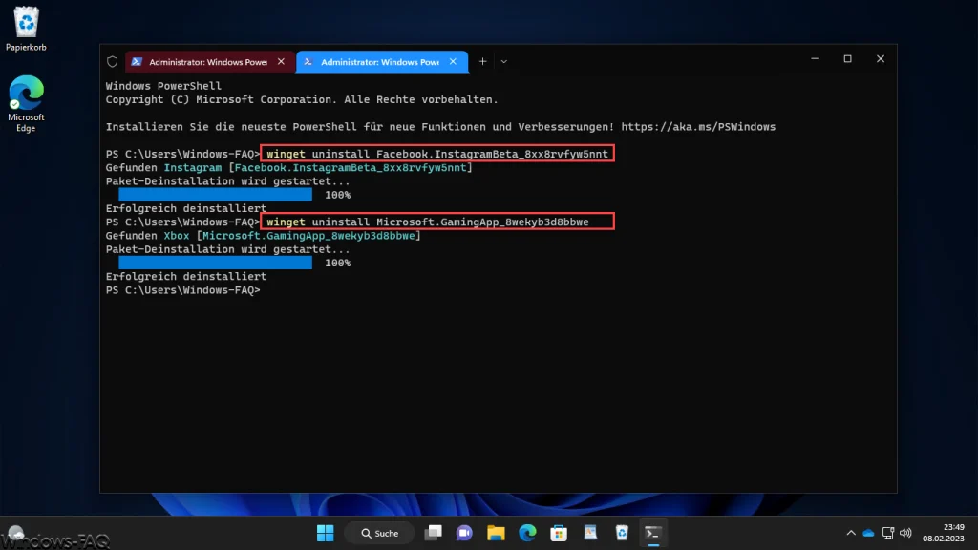Click the Instagram uninstall command text
Screen dimensions: 978x550
(437, 154)
